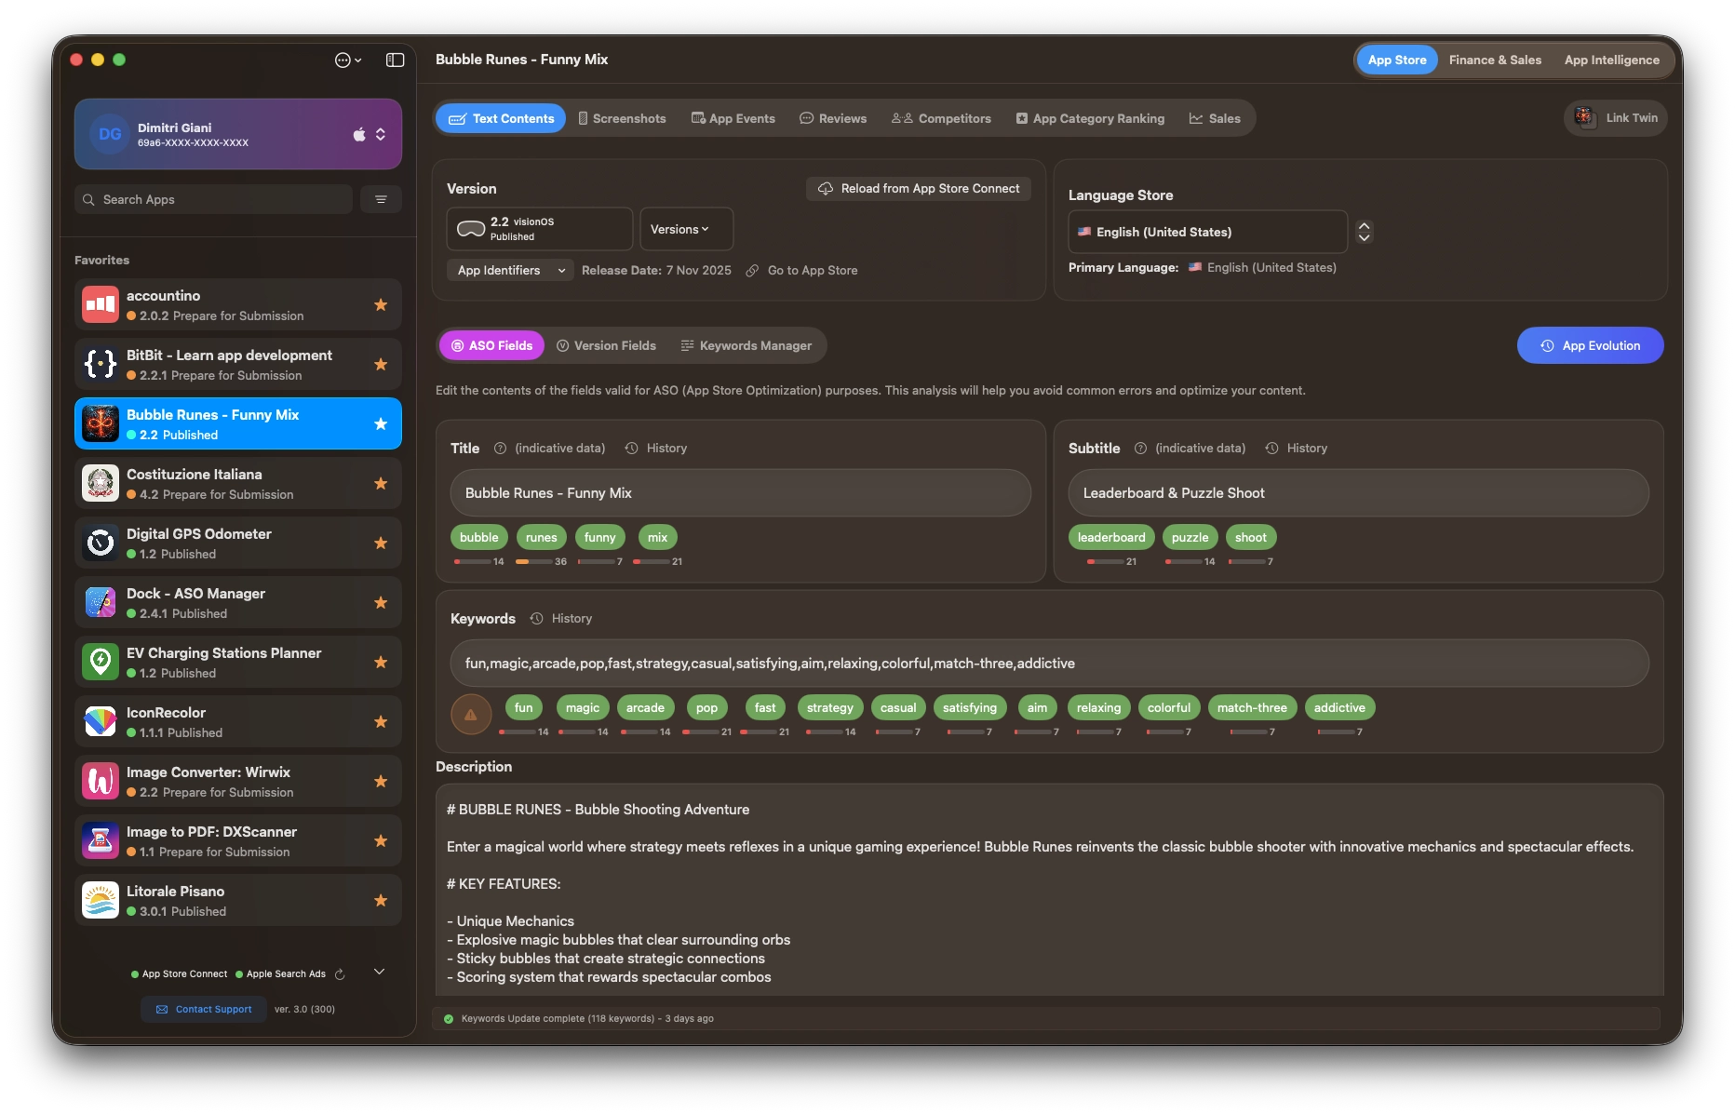Click Reload from App Store Connect

point(917,188)
